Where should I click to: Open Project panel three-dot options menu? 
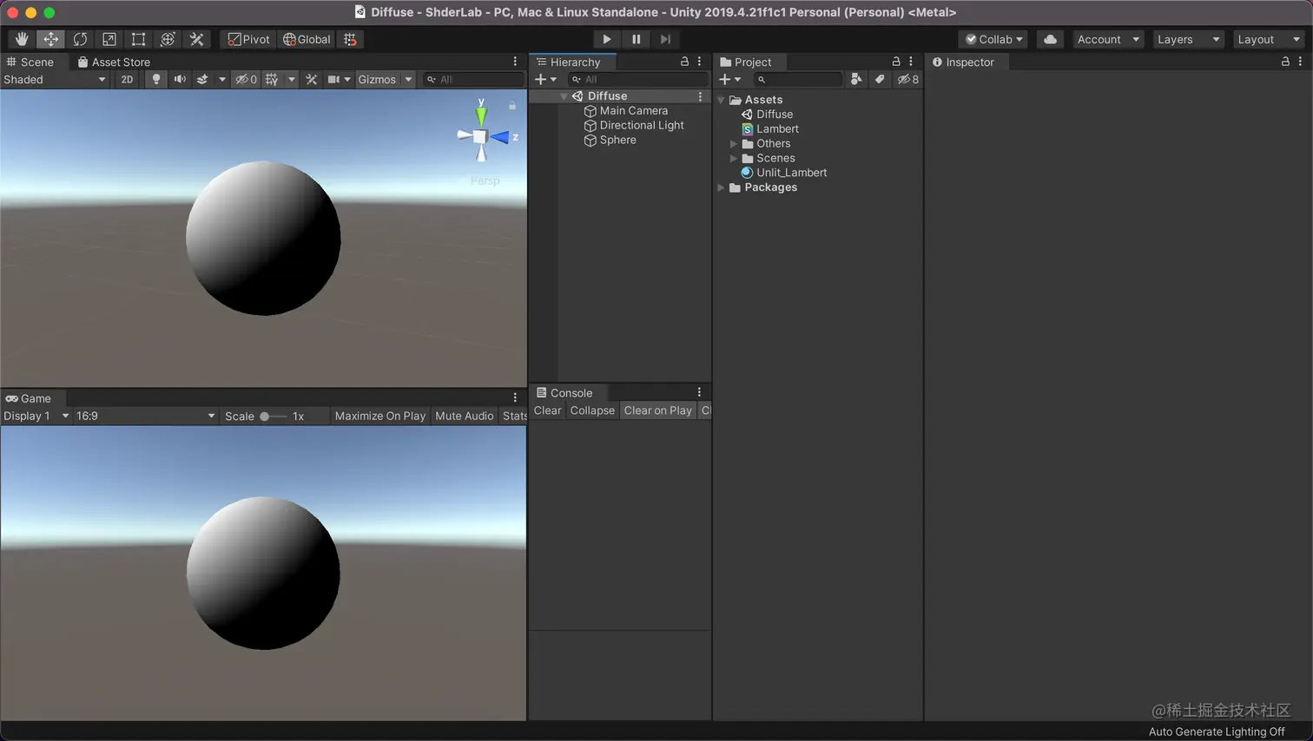tap(911, 62)
